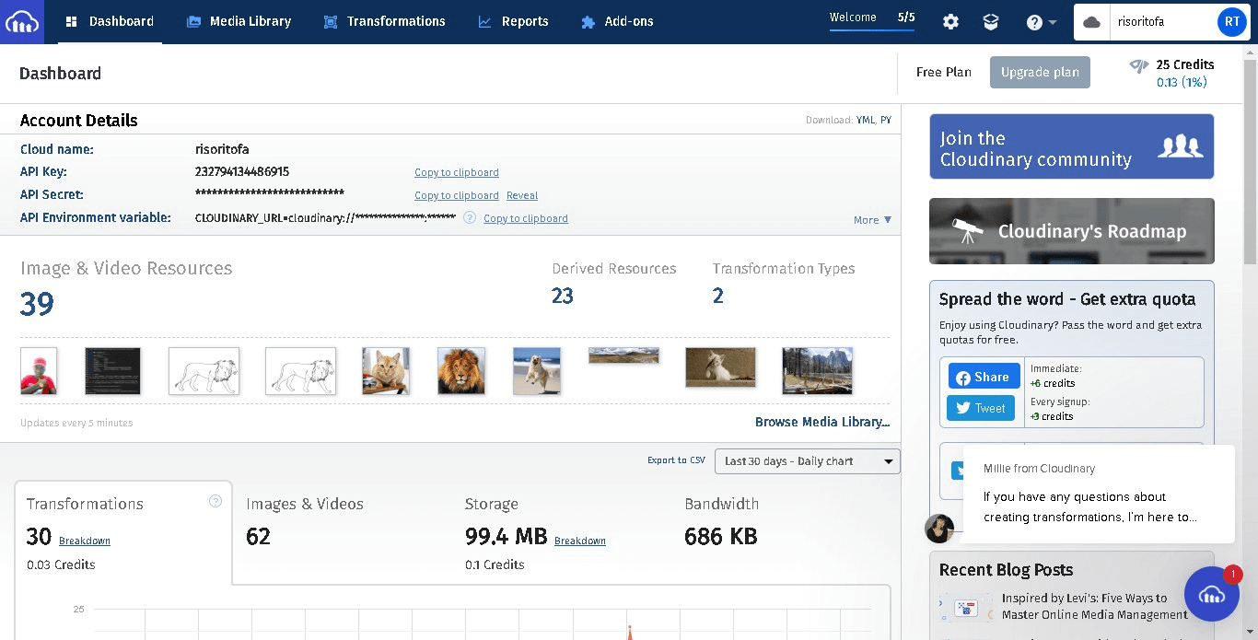Click help icon in Transformations card

click(x=215, y=502)
